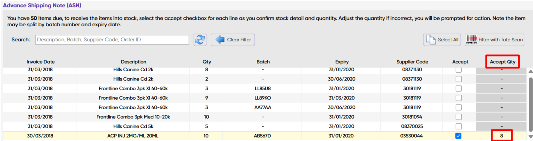The width and height of the screenshot is (533, 141).
Task: Click the Select All documents icon
Action: click(431, 40)
